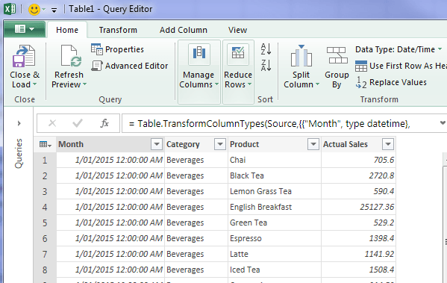447x283 pixels.
Task: Expand the Reduce Rows dropdown arrow
Action: (x=249, y=84)
